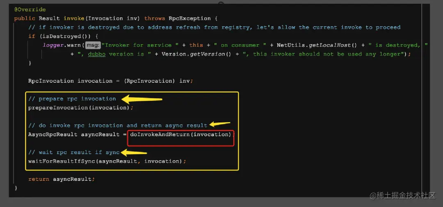Click the prepareInvocation(invocation) call
443x207 pixels.
(79, 107)
